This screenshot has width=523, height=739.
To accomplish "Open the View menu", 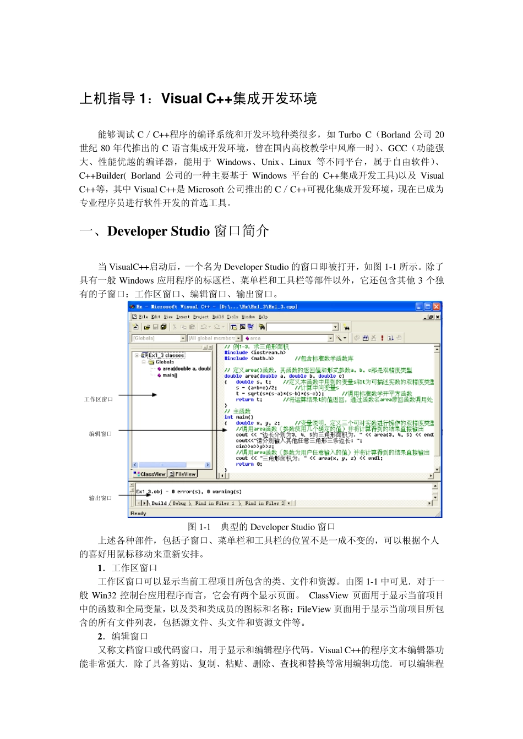I will click(x=168, y=317).
